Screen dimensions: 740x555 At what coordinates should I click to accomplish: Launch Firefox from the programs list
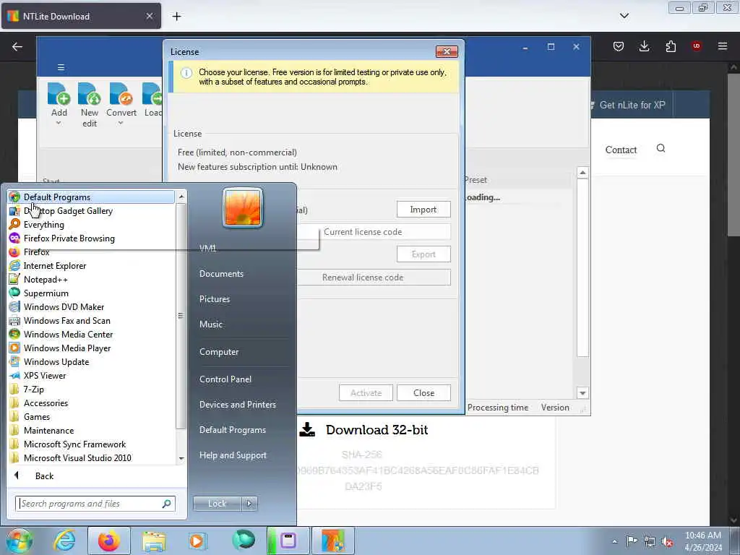pyautogui.click(x=90, y=252)
